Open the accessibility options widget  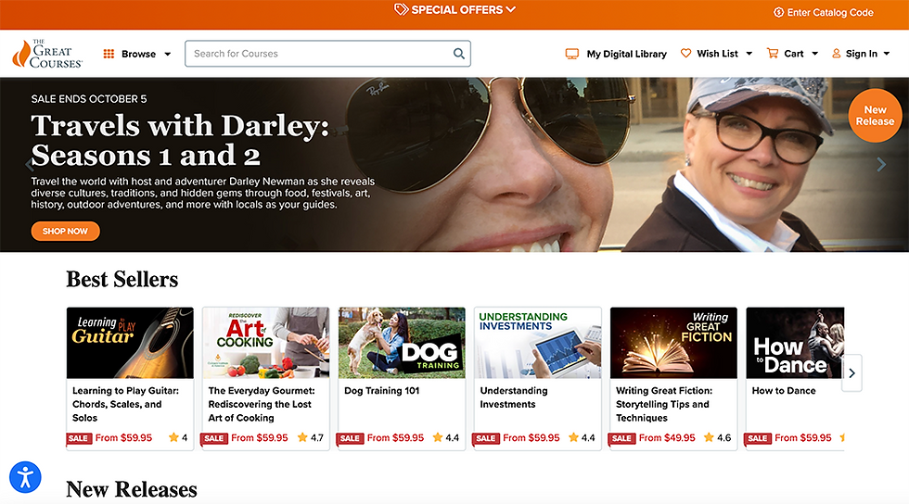tap(26, 477)
